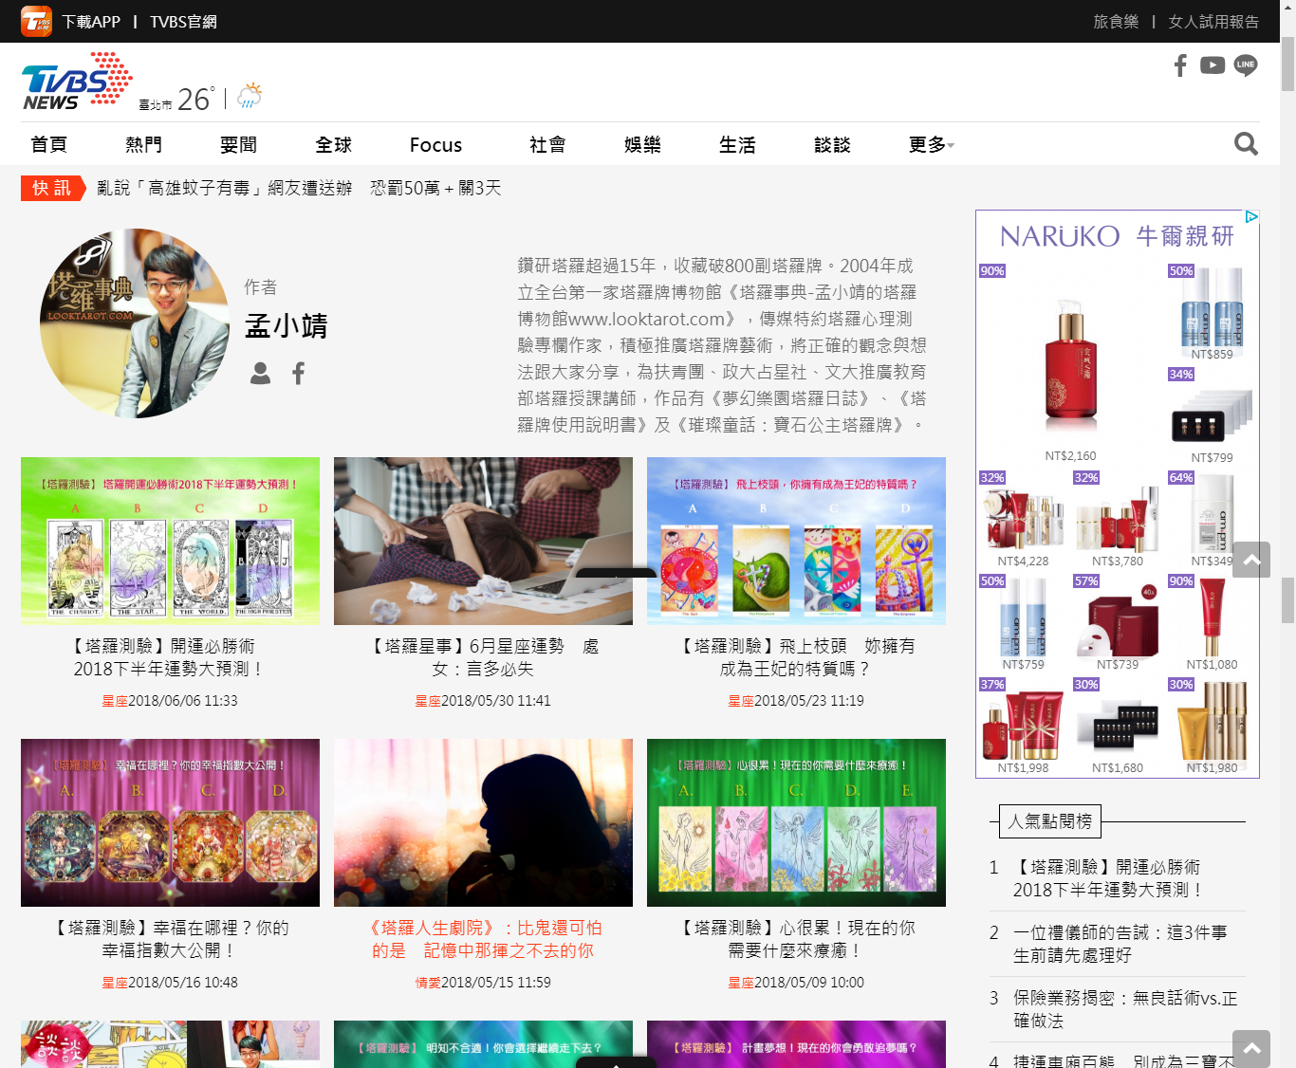
Task: Open TVBS LINE account icon
Action: pos(1246,65)
